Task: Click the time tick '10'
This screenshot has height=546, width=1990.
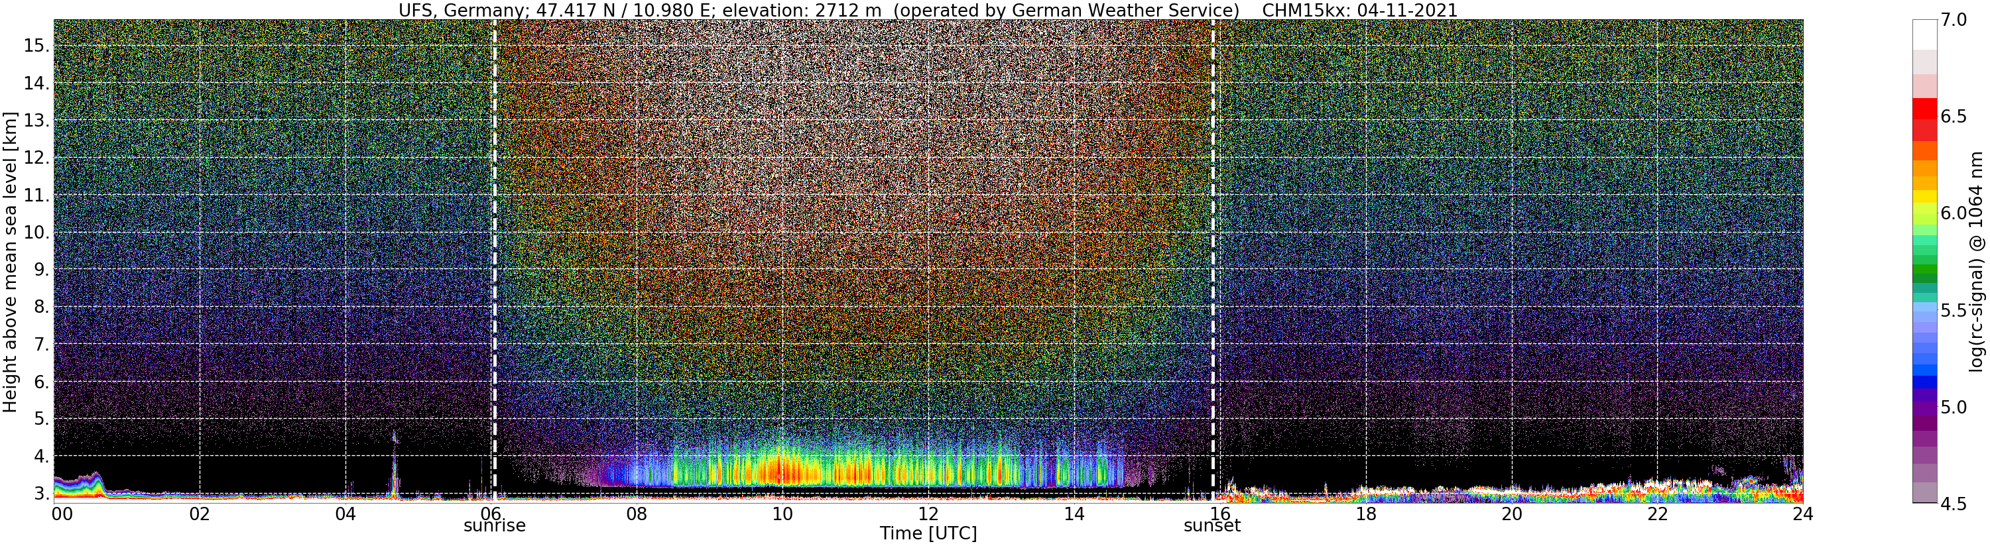Action: coord(782,514)
